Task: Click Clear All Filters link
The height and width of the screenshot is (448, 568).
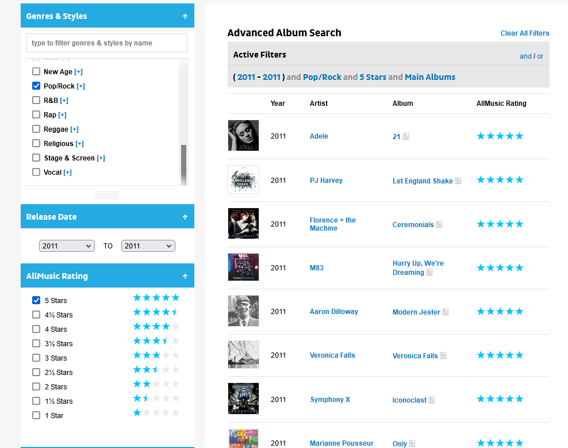Action: [x=525, y=33]
